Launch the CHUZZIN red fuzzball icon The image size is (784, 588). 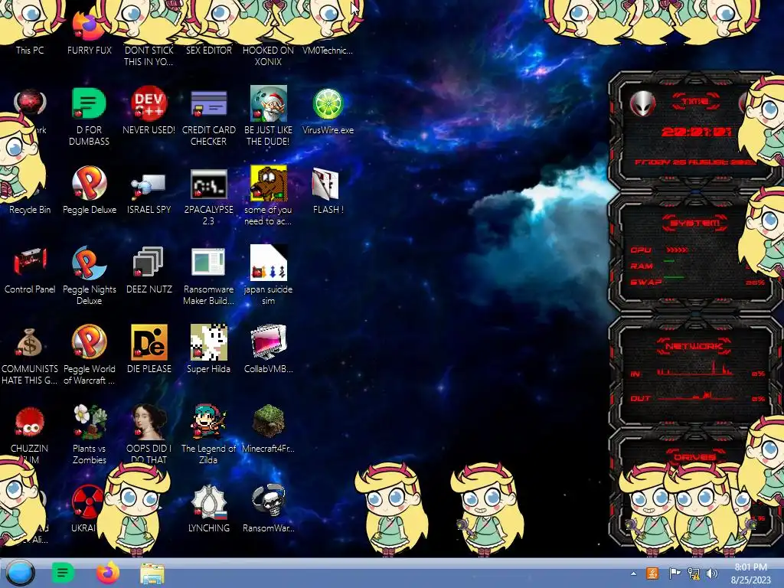[x=30, y=422]
